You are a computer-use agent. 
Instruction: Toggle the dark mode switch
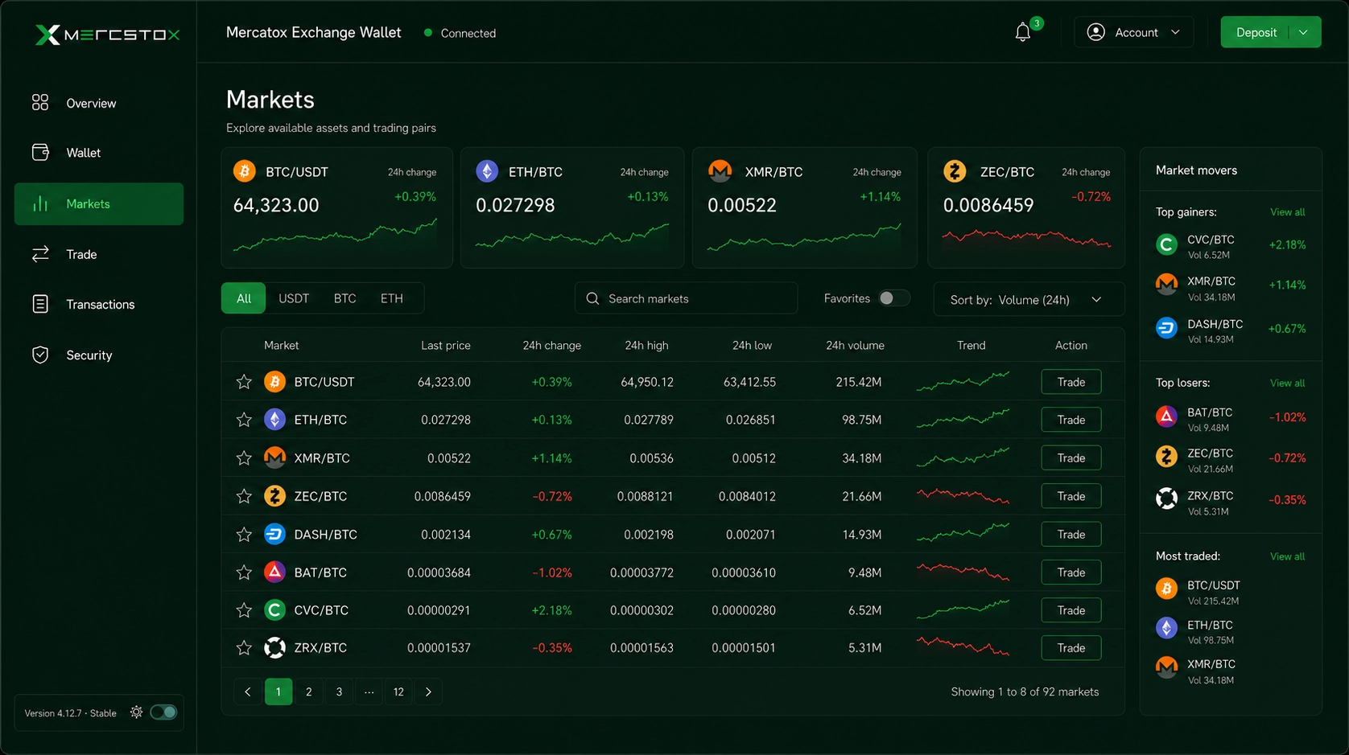(x=163, y=712)
